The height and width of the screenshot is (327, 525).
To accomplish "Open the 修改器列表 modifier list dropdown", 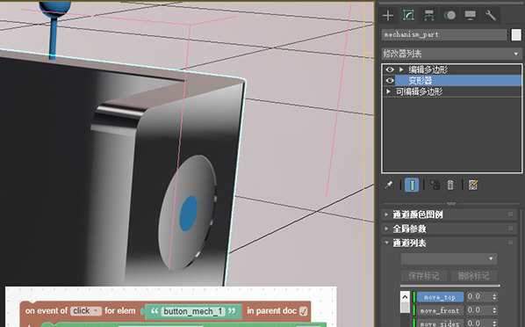I will point(451,54).
